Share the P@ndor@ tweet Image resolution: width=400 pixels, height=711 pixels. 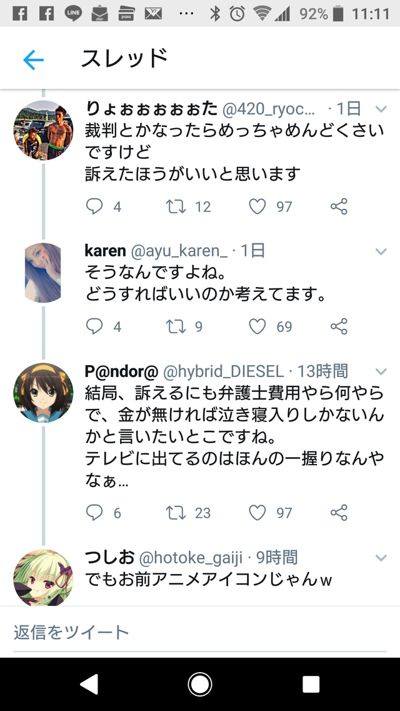pyautogui.click(x=339, y=513)
